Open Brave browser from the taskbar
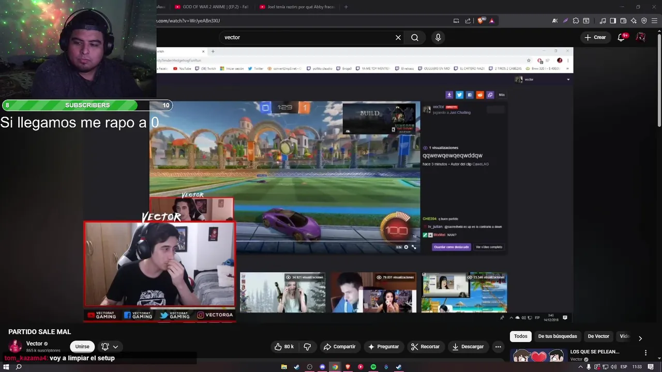Image resolution: width=662 pixels, height=372 pixels. click(x=348, y=367)
